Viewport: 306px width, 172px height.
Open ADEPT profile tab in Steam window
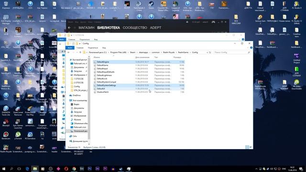tap(155, 28)
